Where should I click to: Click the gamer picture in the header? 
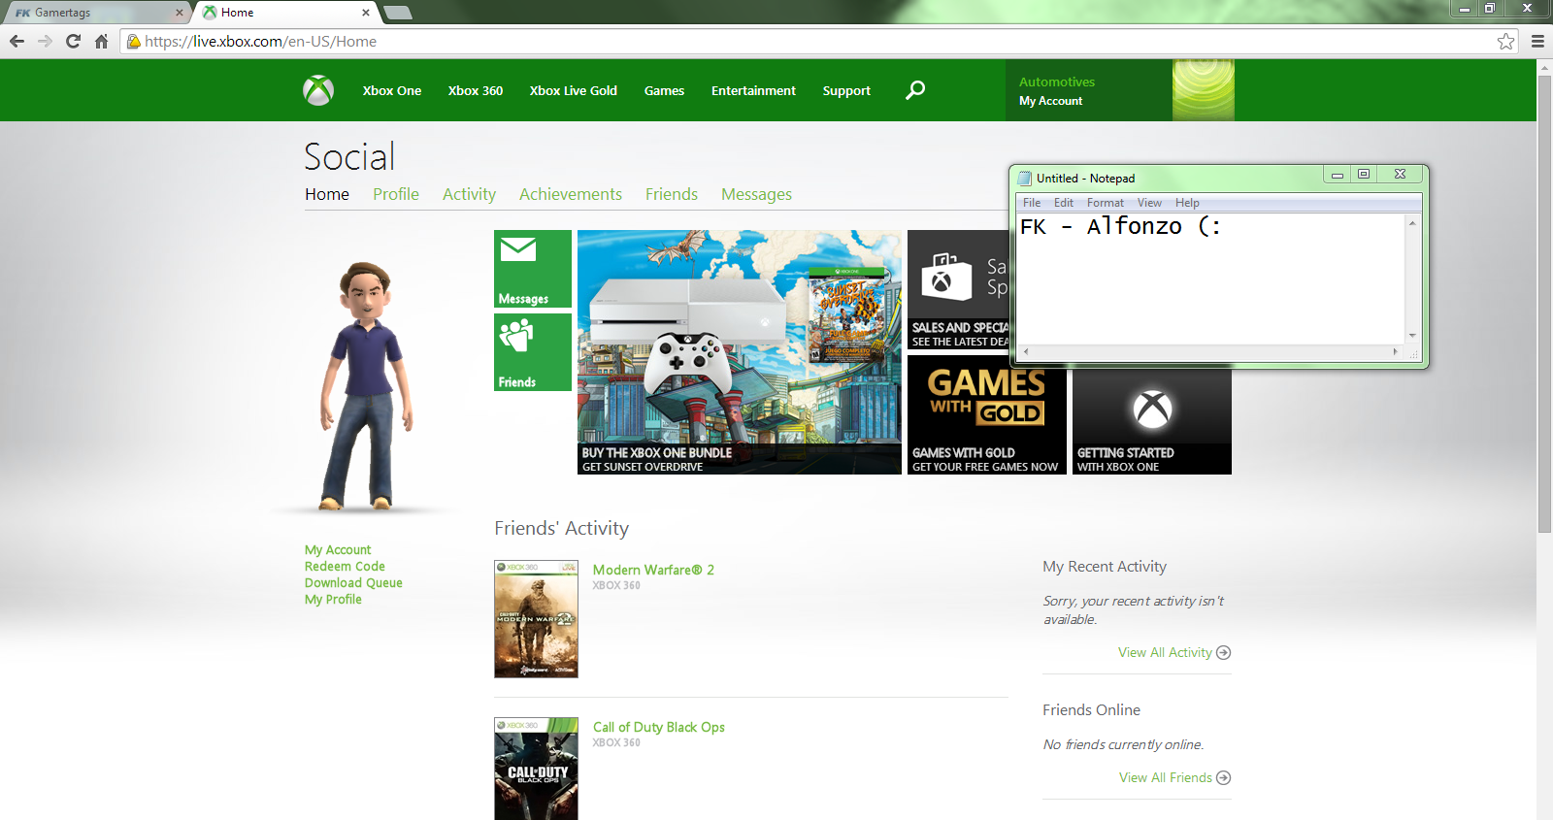tap(1204, 90)
